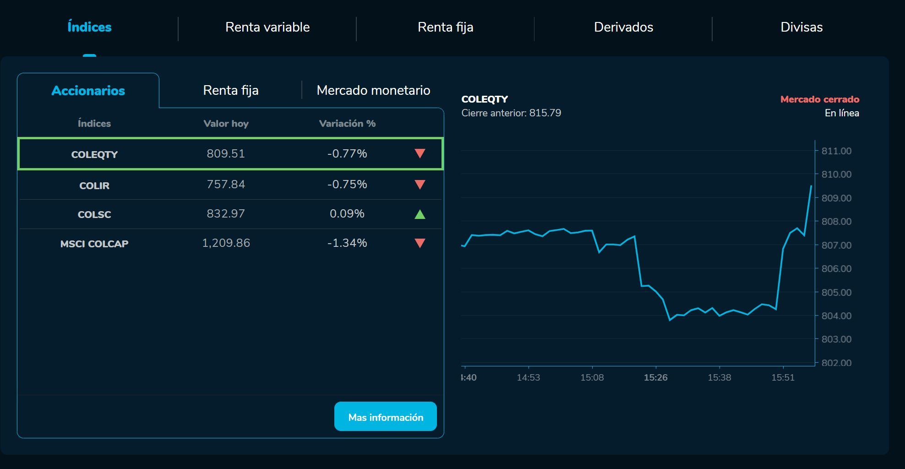This screenshot has height=469, width=905.
Task: Open the Divisas section
Action: coord(801,27)
